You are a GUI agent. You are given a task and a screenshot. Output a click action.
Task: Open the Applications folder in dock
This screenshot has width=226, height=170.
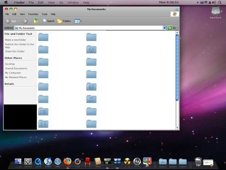click(163, 162)
